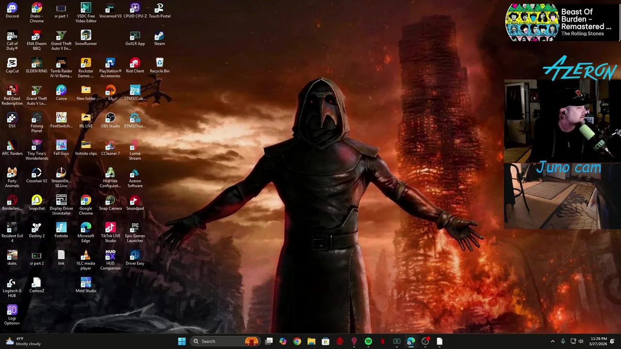Select the Display Driver Uninstaller icon
The width and height of the screenshot is (621, 349).
pyautogui.click(x=61, y=206)
